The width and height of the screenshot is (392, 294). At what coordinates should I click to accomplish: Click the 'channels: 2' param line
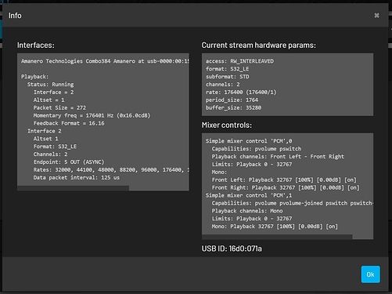pyautogui.click(x=223, y=85)
